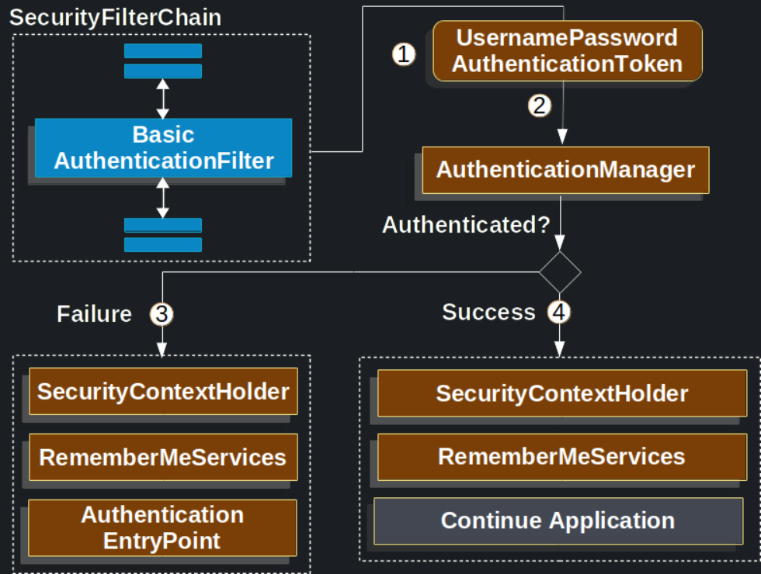Select the AuthenticationManager box

click(565, 170)
